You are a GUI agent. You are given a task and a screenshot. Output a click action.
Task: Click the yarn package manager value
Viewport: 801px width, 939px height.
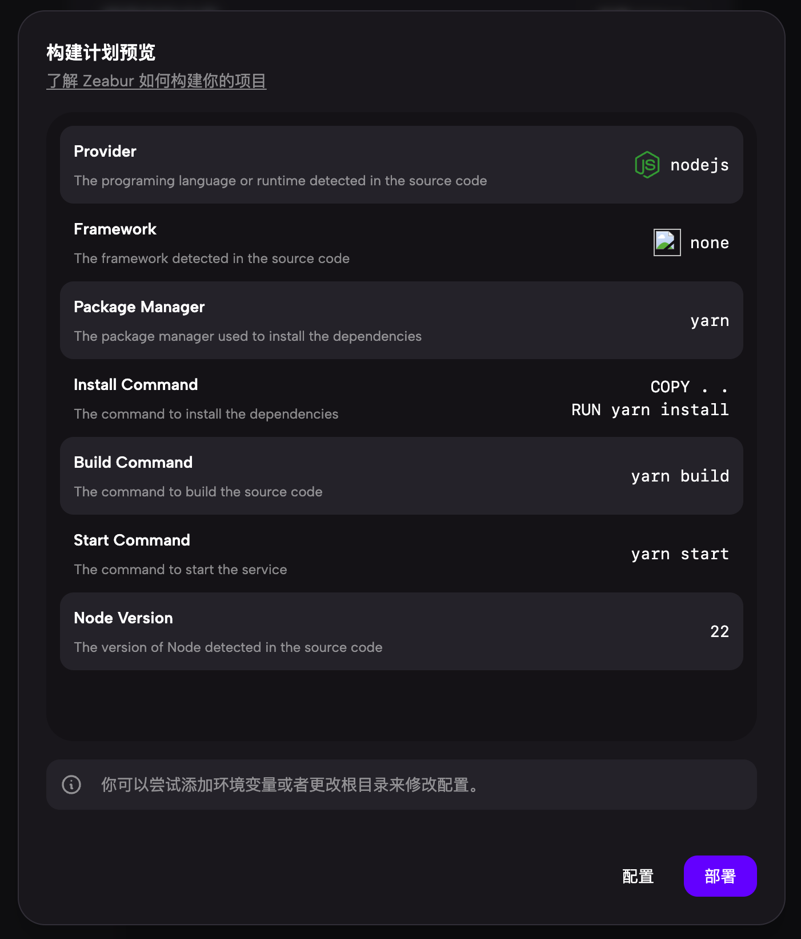pos(709,321)
